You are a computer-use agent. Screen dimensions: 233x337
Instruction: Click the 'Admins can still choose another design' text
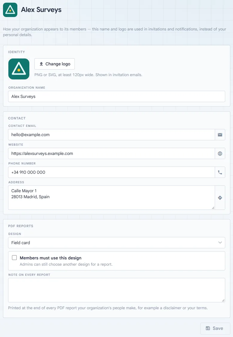[x=66, y=264]
